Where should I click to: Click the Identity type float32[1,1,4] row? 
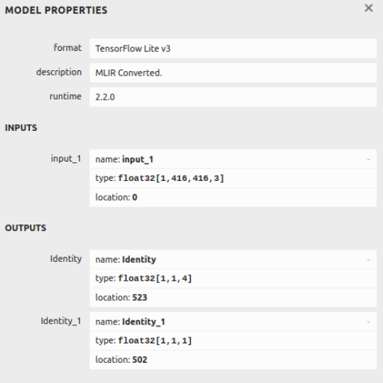point(233,278)
